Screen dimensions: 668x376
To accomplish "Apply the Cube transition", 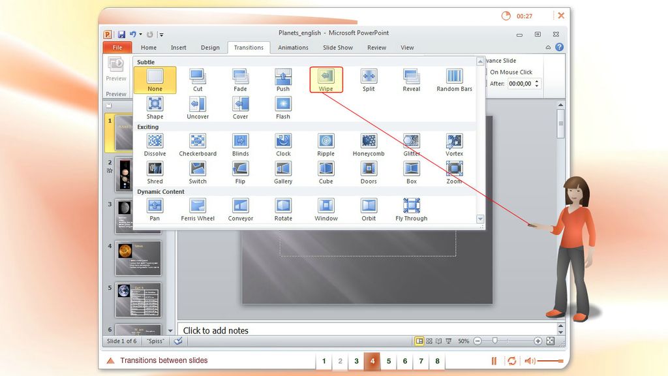I will pyautogui.click(x=326, y=172).
